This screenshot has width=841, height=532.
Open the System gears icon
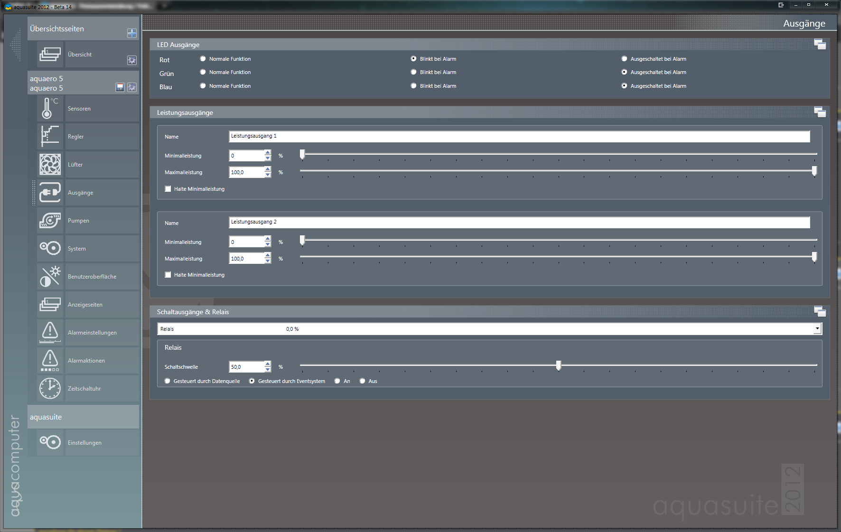point(50,248)
